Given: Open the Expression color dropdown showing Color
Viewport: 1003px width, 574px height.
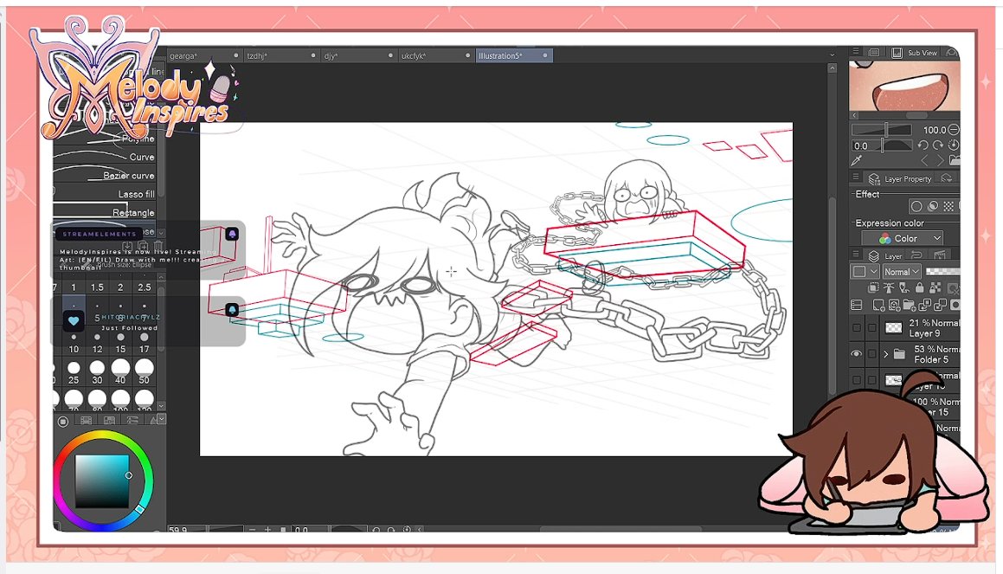Looking at the screenshot, I should click(902, 237).
